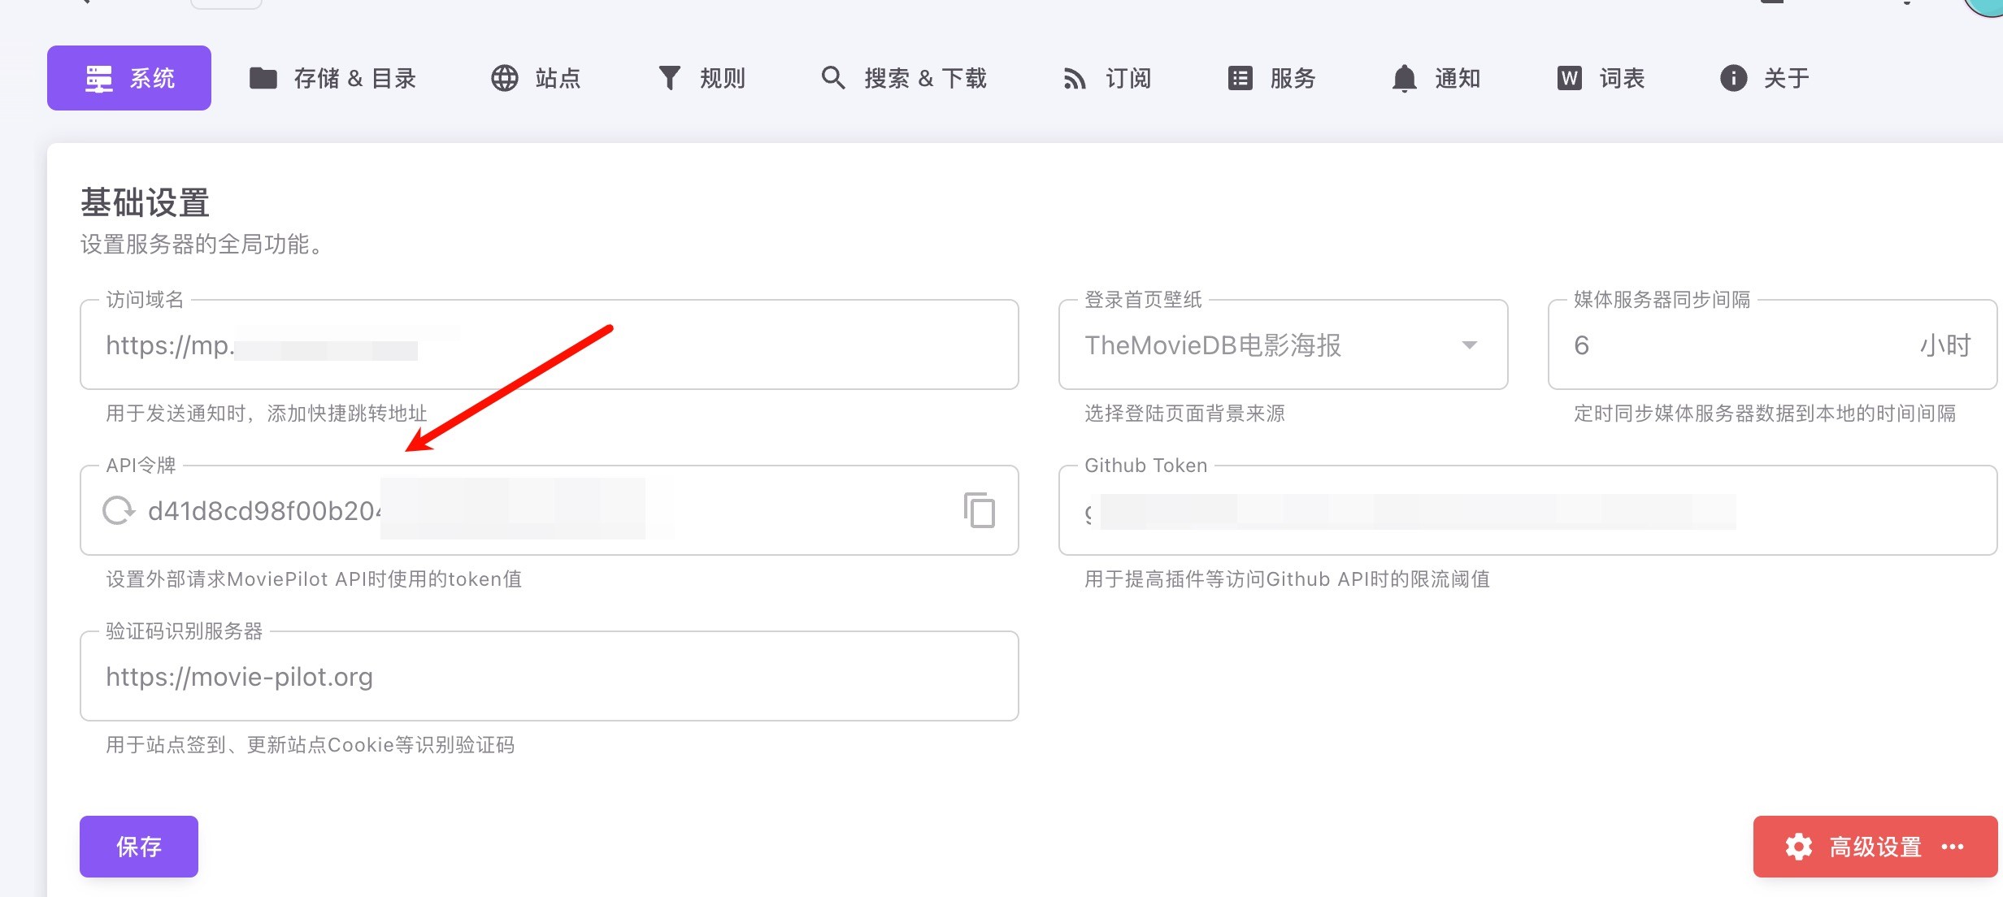The height and width of the screenshot is (897, 2003).
Task: Click the gear icon in 高级设置
Action: (1798, 847)
